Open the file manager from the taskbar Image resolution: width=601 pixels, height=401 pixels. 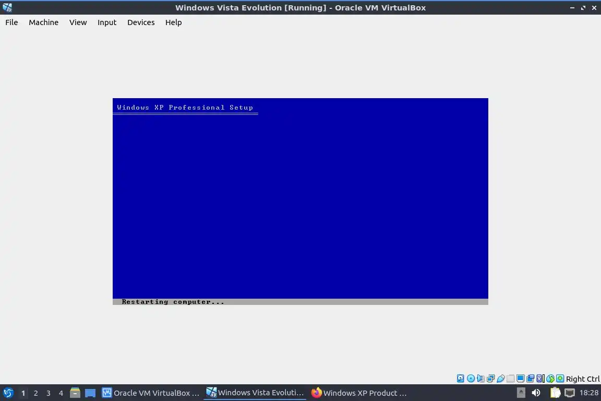pos(75,393)
